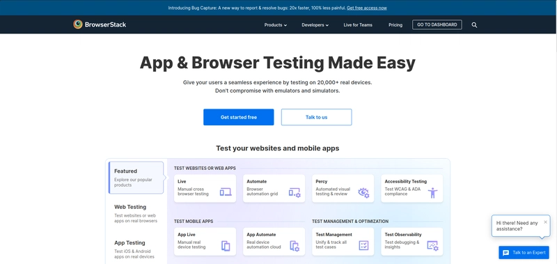Viewport: 557px width, 264px height.
Task: Open the Live product title
Action: (x=182, y=181)
